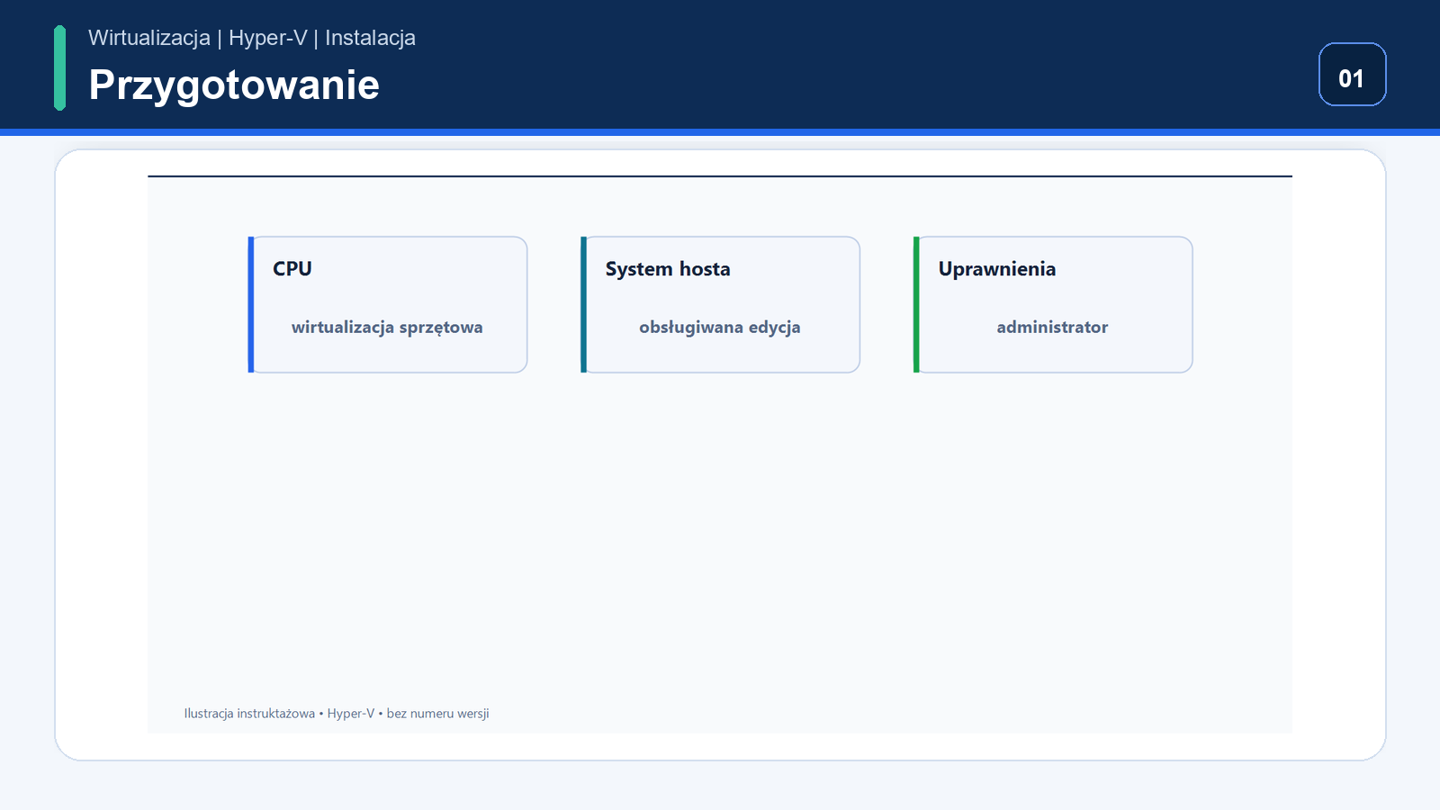Click the footer caption Ilustracja instruktażowa
This screenshot has width=1440, height=810.
click(x=249, y=714)
